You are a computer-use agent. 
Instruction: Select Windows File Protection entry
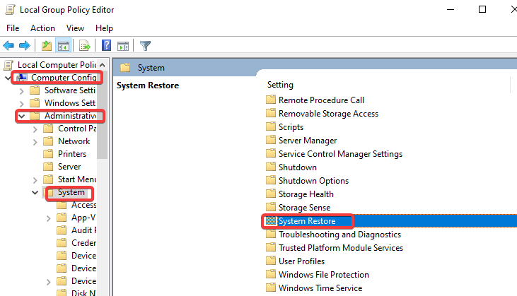[323, 275]
